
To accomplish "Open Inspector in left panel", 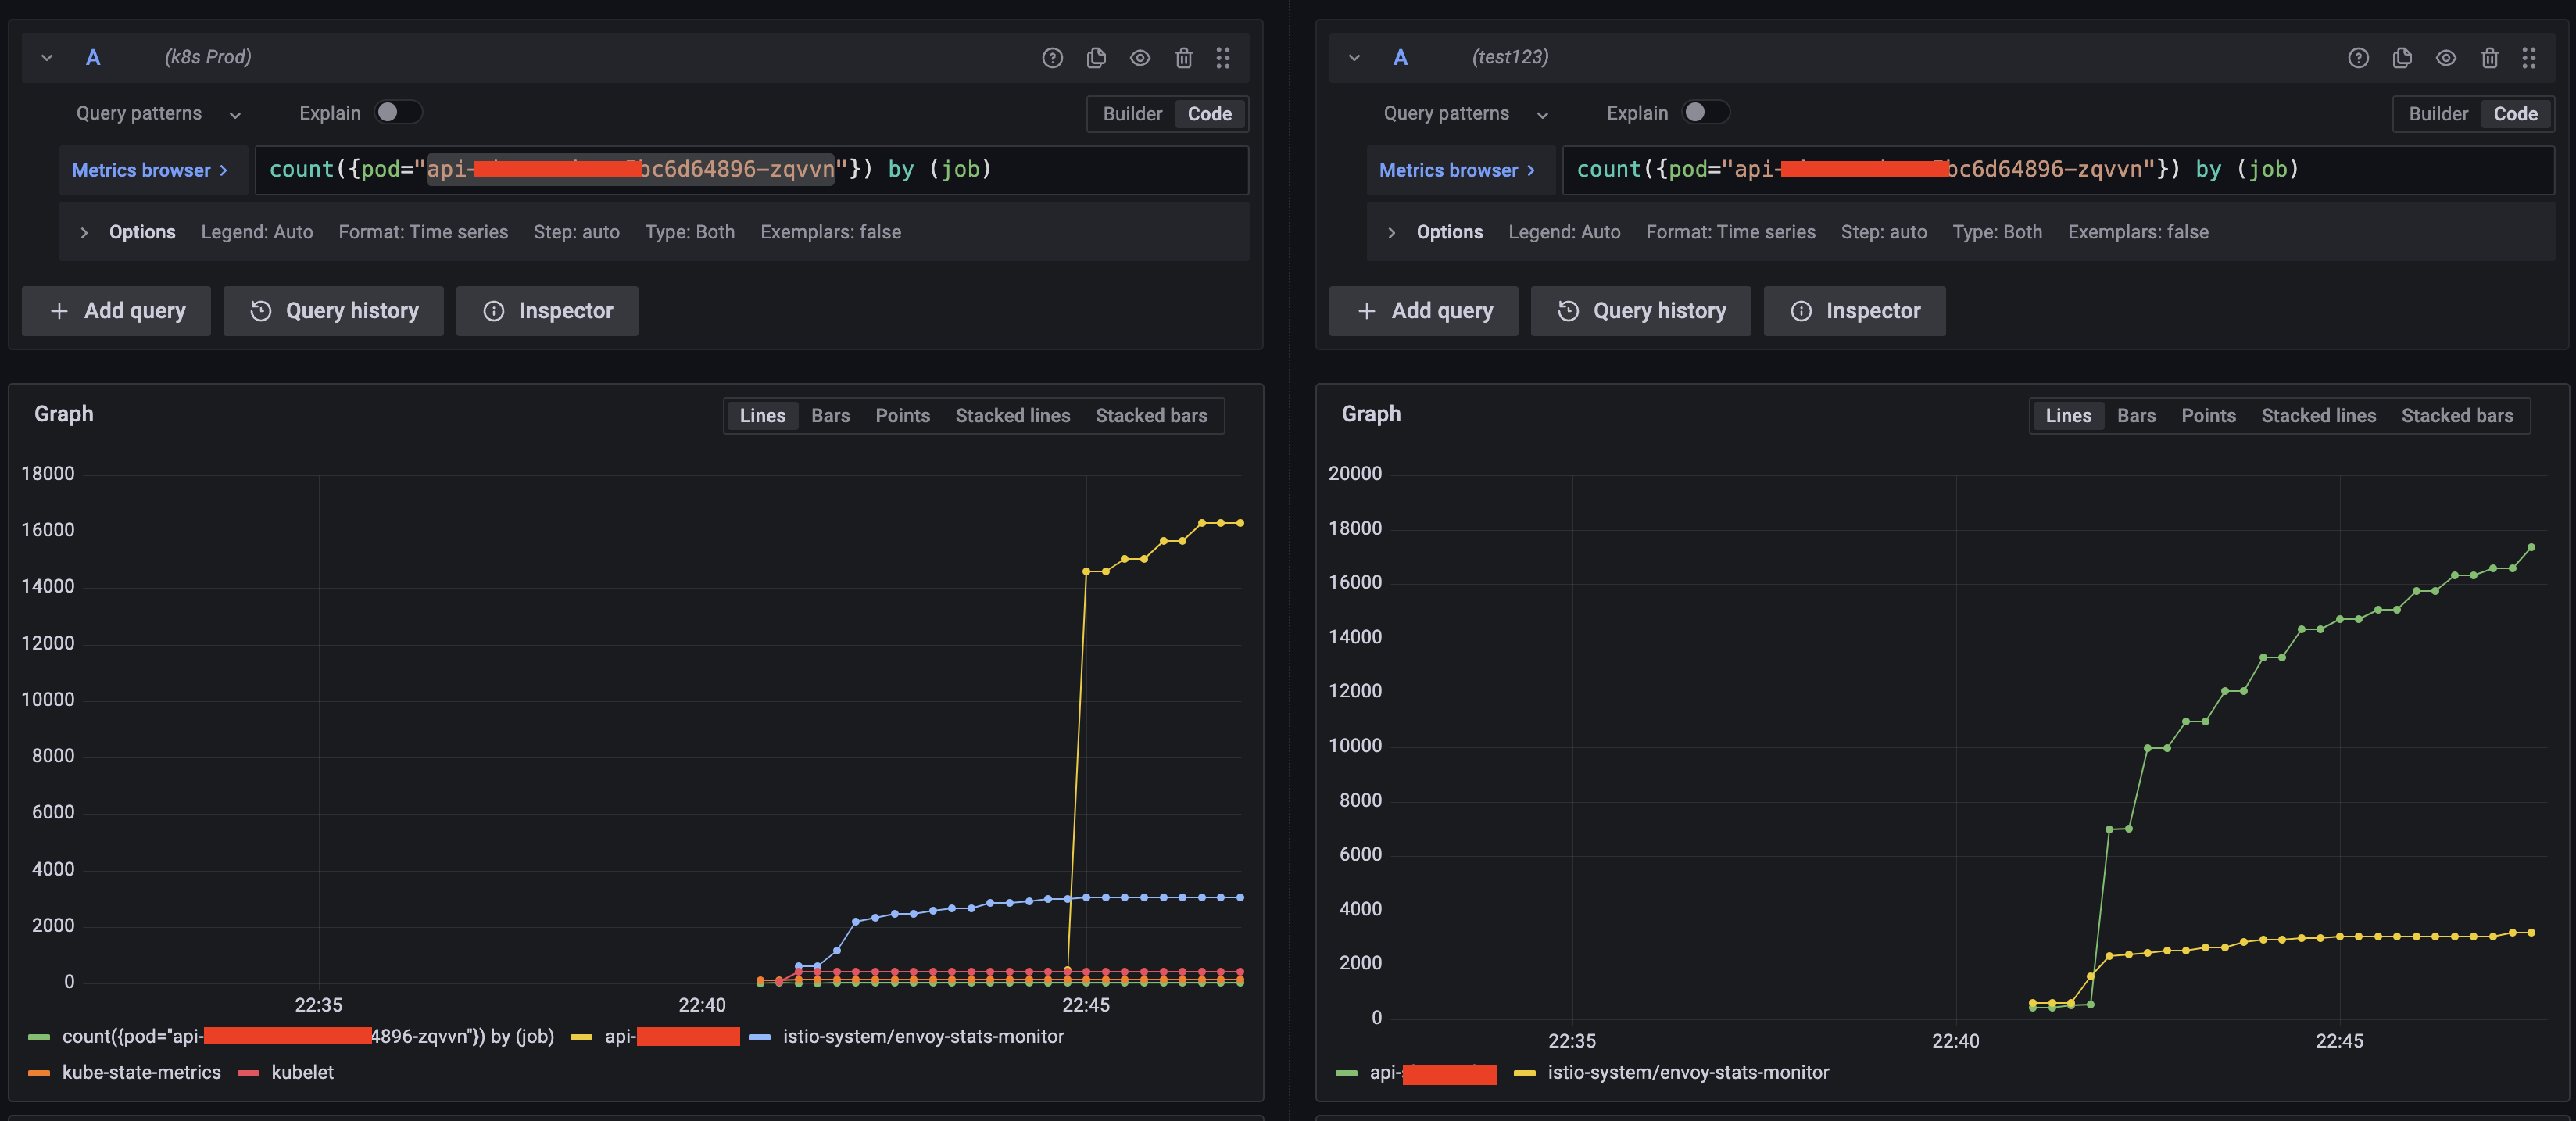I will [547, 311].
